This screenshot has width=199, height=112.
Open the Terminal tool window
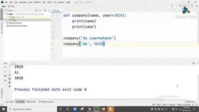point(31,102)
